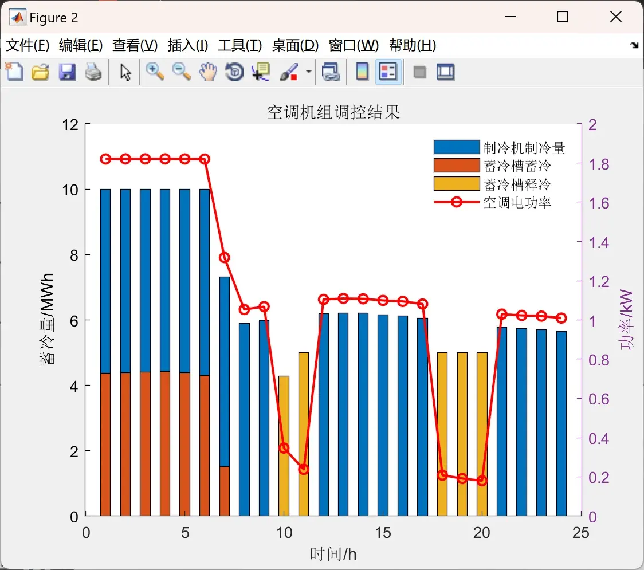The image size is (644, 570).
Task: Save figure with floppy disk icon
Action: [67, 72]
